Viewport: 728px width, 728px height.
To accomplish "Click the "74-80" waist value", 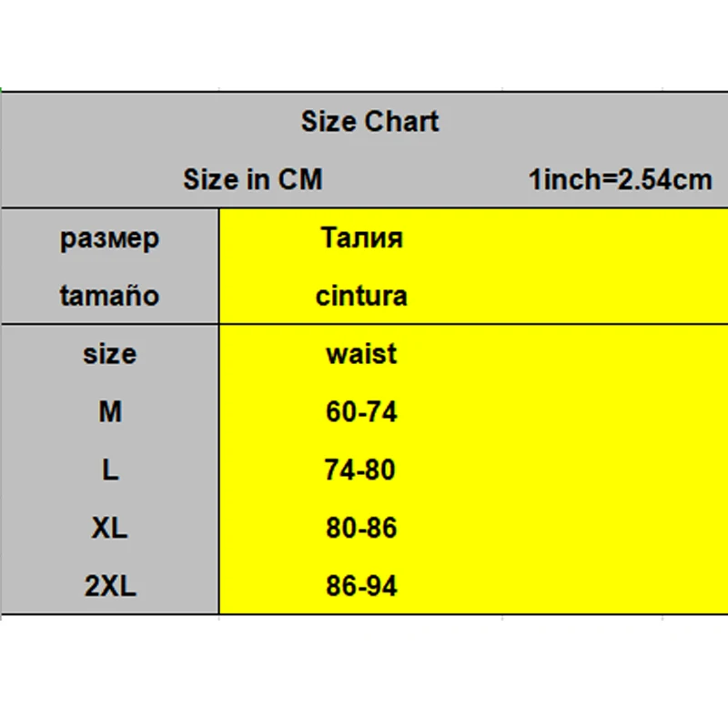I will point(361,470).
